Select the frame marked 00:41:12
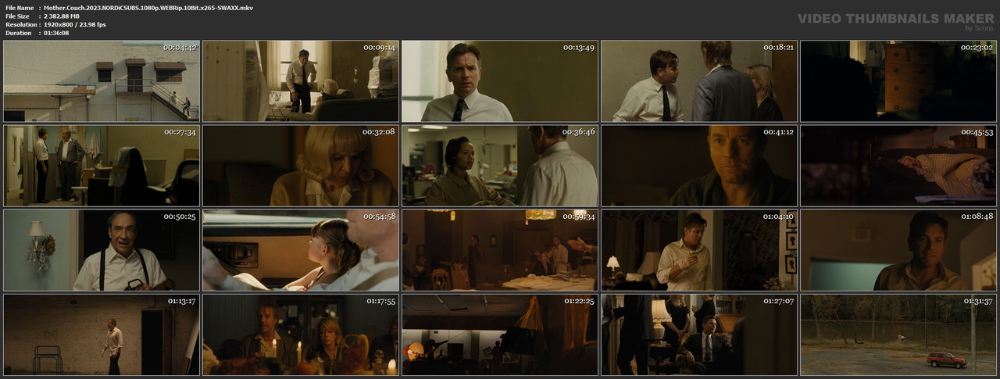This screenshot has height=379, width=1000. (x=699, y=166)
